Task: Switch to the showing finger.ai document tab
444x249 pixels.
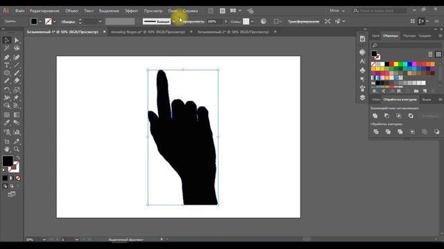Action: [x=148, y=32]
